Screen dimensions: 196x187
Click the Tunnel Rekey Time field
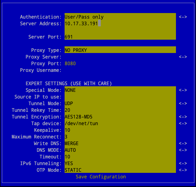click(120, 110)
